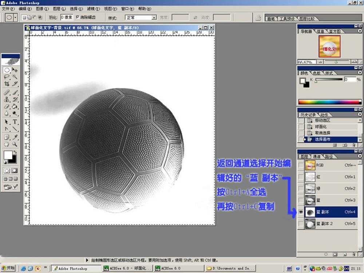Select the 球面化 history state
This screenshot has height=273, width=364.
click(x=320, y=127)
